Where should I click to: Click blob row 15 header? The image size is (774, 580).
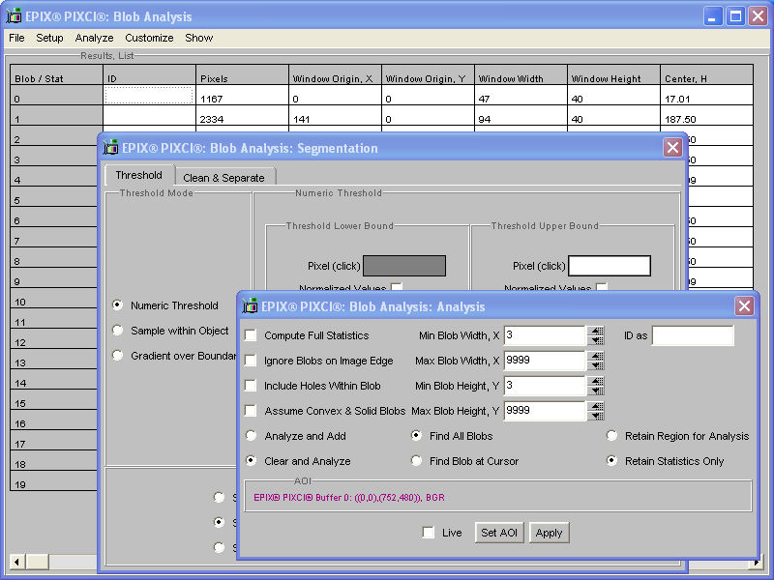tap(56, 399)
